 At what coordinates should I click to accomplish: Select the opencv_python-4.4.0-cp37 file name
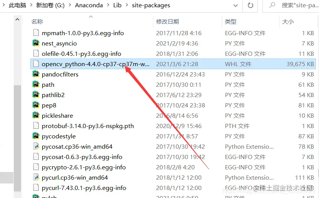coord(96,64)
